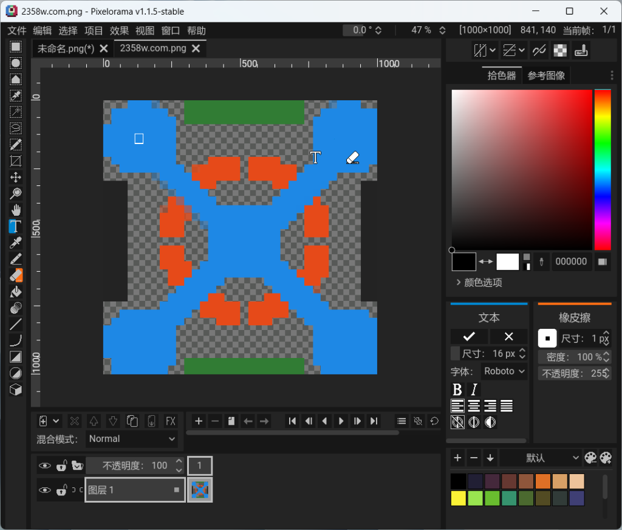Hide the 图层 1 layer
Viewport: 622px width, 530px height.
point(45,490)
